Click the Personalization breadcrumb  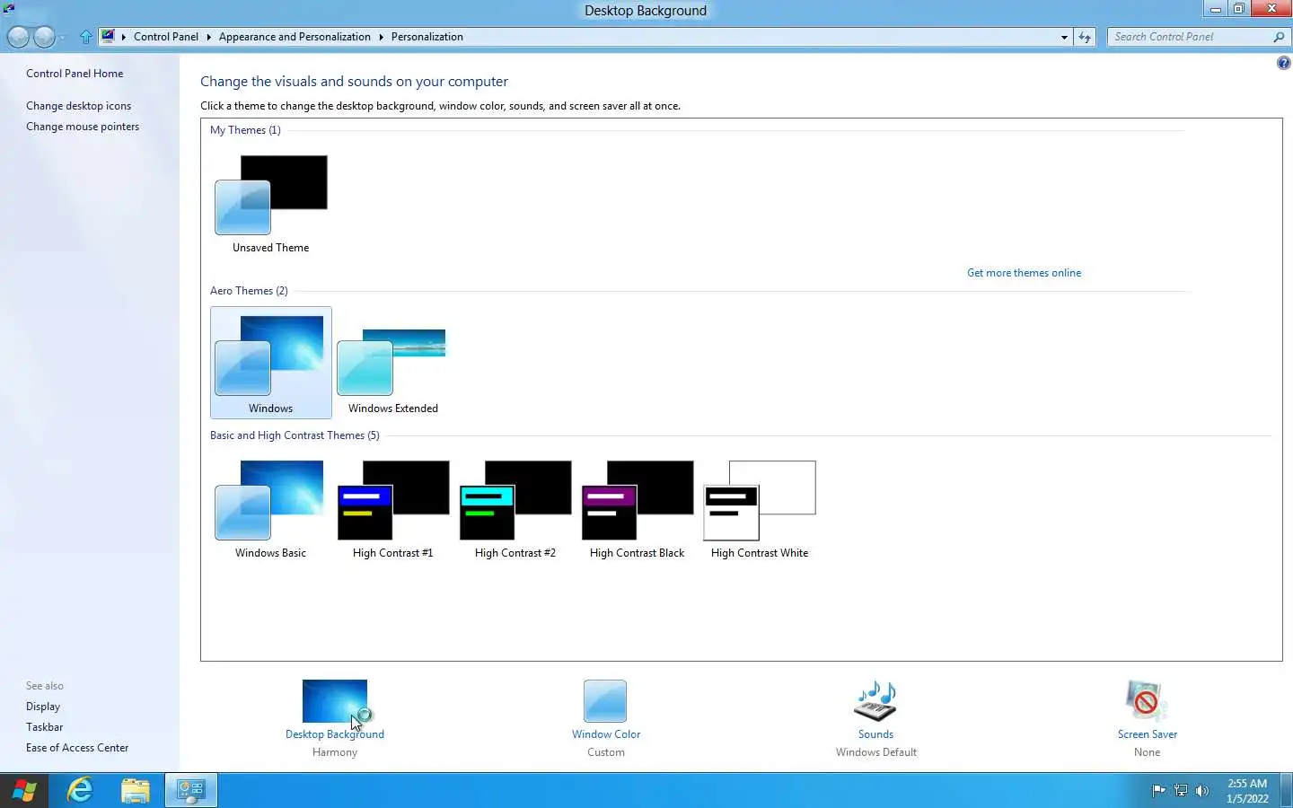coord(427,37)
